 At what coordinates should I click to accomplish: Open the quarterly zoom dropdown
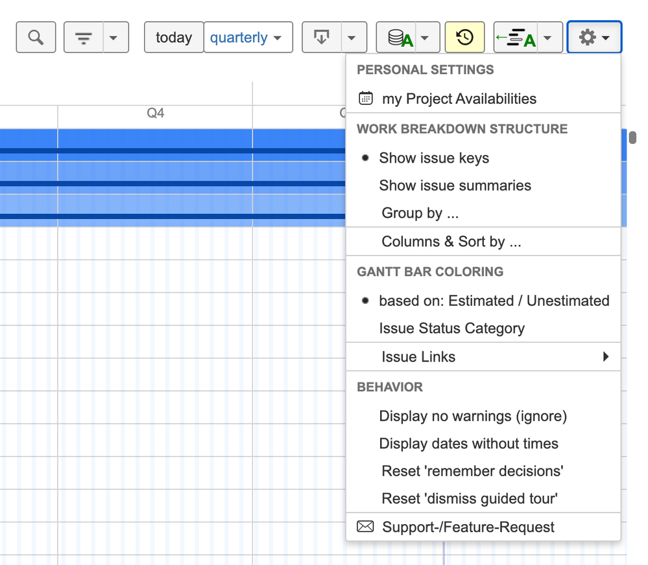click(x=248, y=37)
